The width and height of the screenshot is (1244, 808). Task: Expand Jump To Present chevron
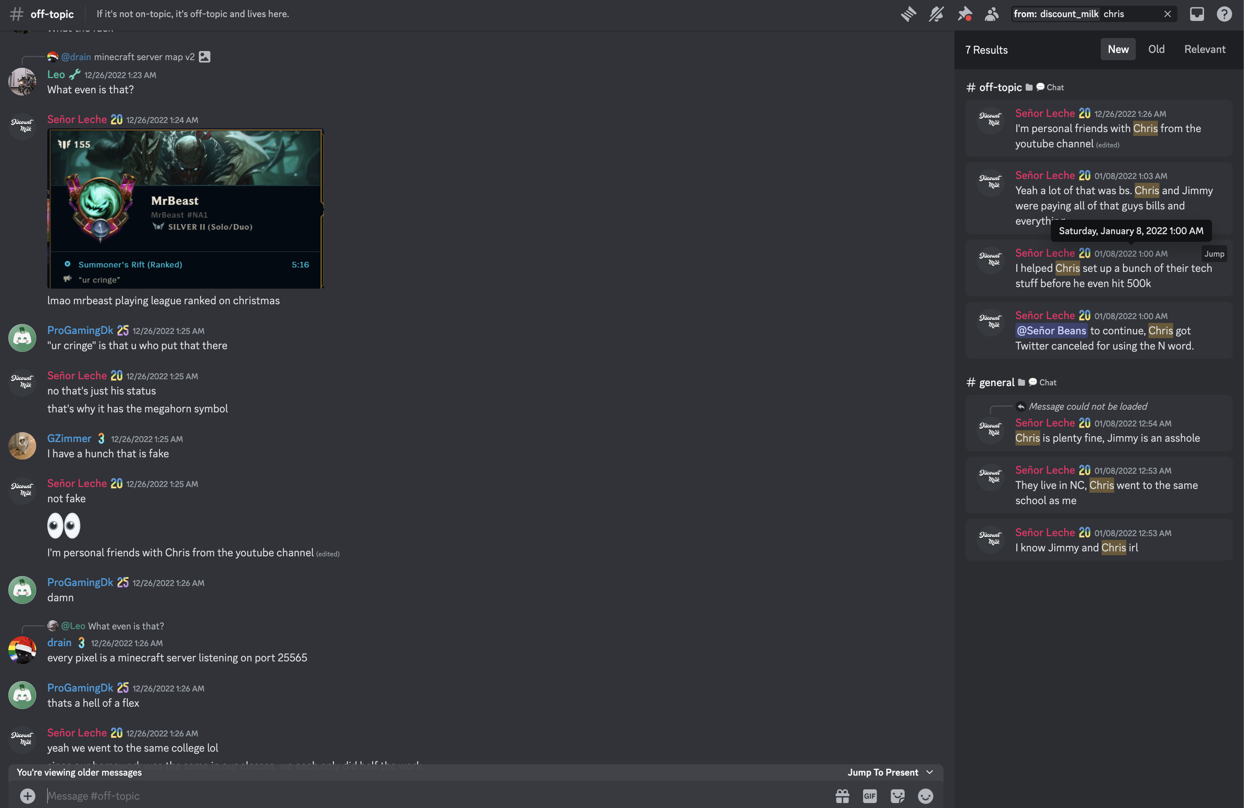coord(929,773)
